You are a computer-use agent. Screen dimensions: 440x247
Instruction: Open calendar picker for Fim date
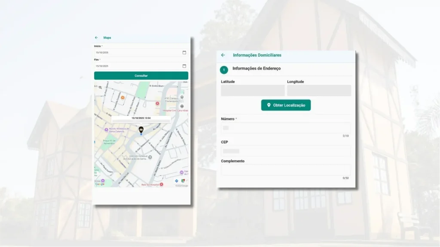(184, 66)
